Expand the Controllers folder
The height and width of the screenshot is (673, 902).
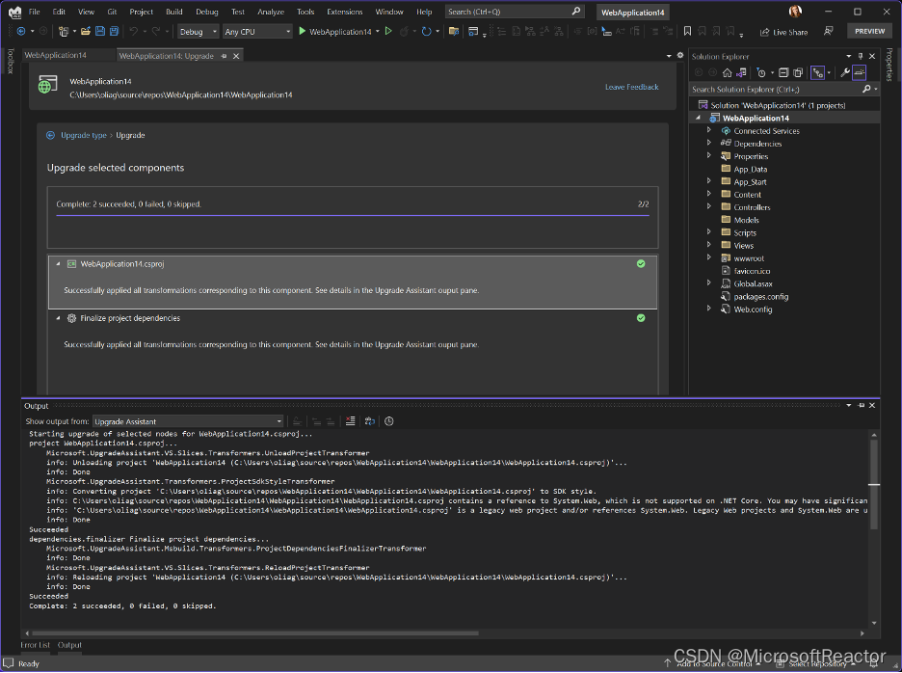(x=709, y=206)
